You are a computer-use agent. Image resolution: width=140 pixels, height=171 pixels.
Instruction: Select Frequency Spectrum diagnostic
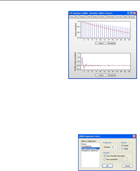90,151
